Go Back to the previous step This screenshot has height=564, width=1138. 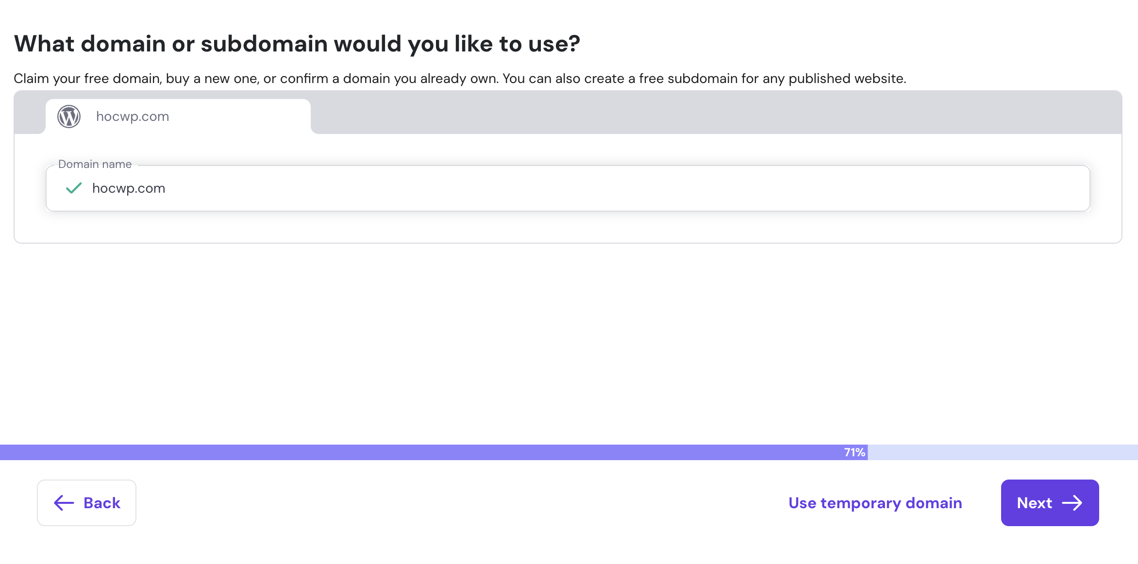[87, 503]
